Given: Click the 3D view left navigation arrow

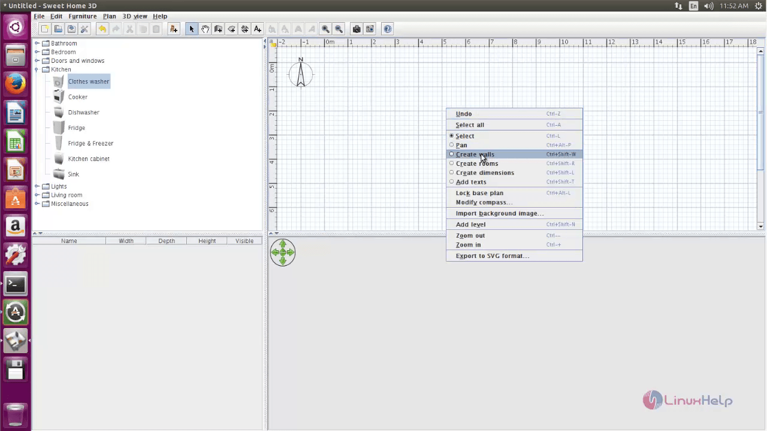Looking at the screenshot, I should pyautogui.click(x=275, y=253).
